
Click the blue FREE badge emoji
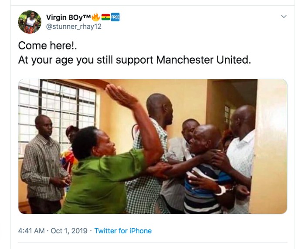coord(115,17)
